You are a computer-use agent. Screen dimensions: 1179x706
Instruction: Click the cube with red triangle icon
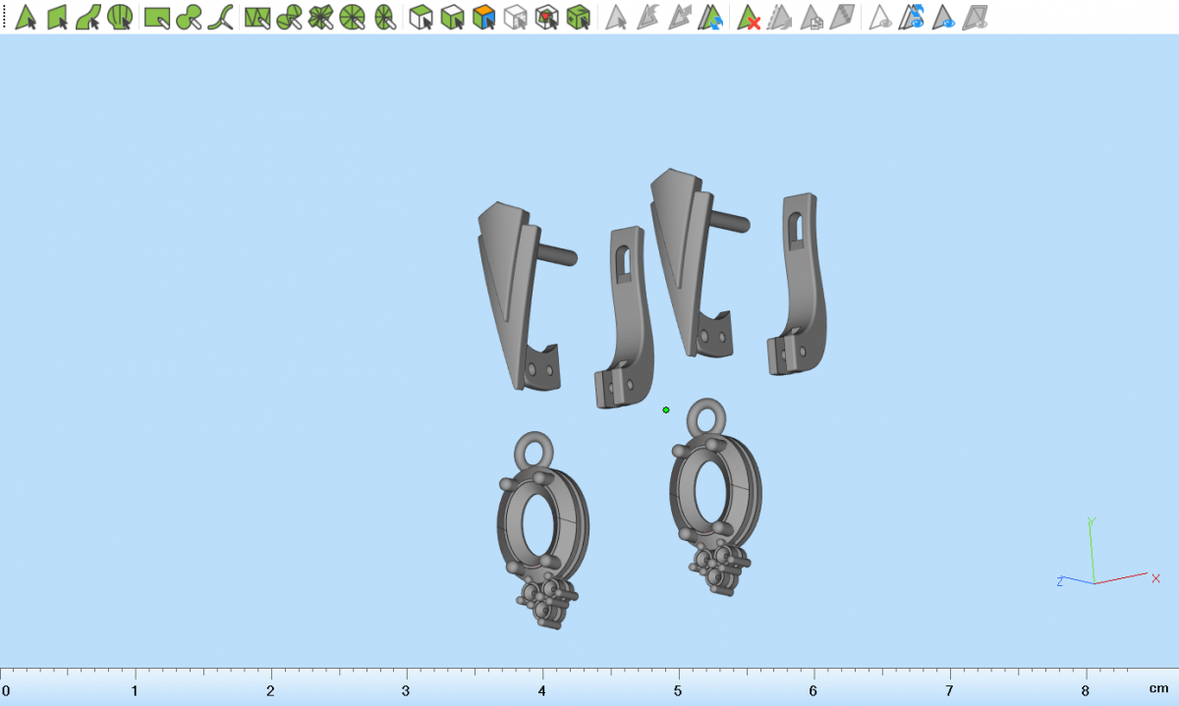coord(547,17)
